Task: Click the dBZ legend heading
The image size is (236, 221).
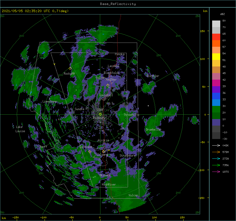Action: (x=222, y=14)
